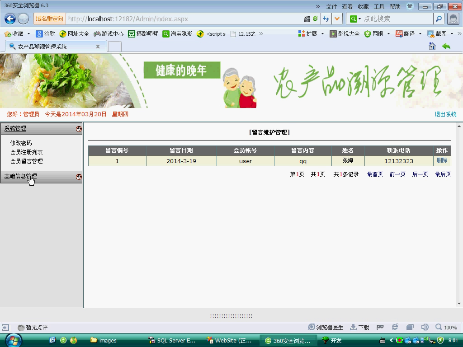
Task: Open the 扩展 extensions button
Action: point(307,34)
